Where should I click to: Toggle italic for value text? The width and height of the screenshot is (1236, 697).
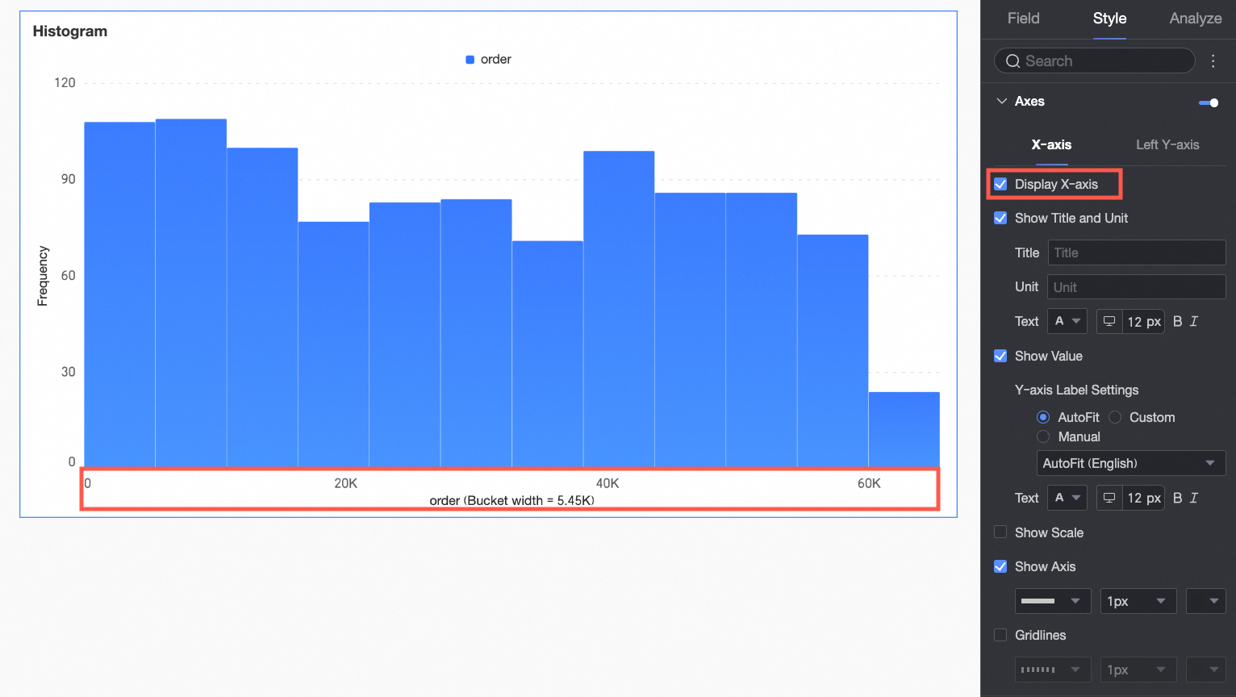pos(1194,498)
